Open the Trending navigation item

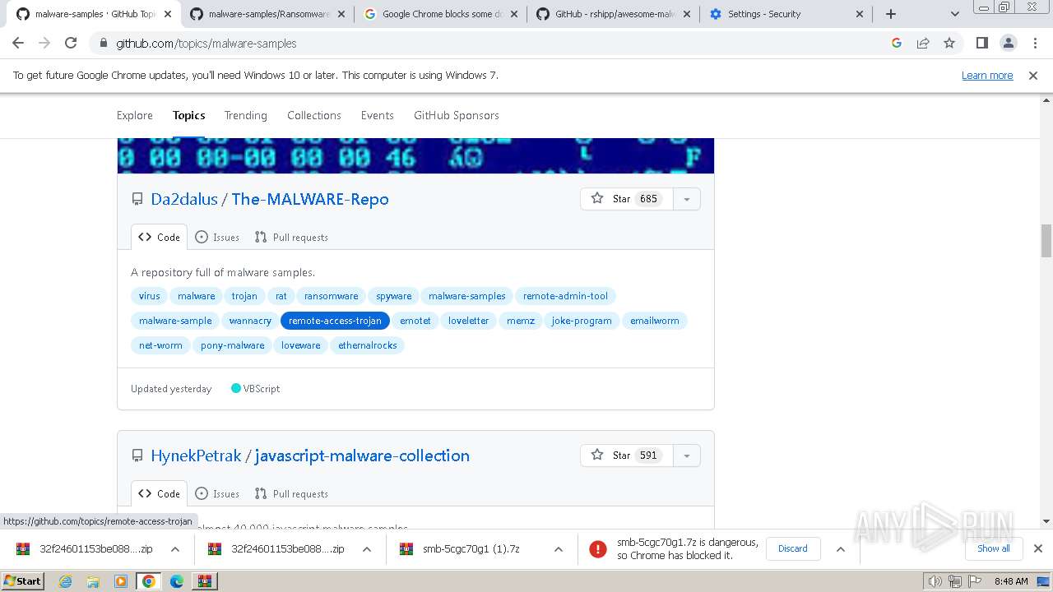[x=246, y=115]
